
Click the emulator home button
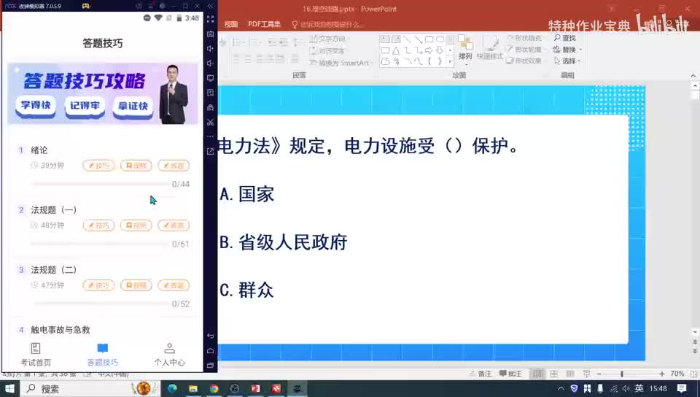click(210, 350)
